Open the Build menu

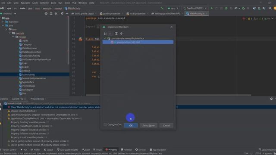coord(53,3)
